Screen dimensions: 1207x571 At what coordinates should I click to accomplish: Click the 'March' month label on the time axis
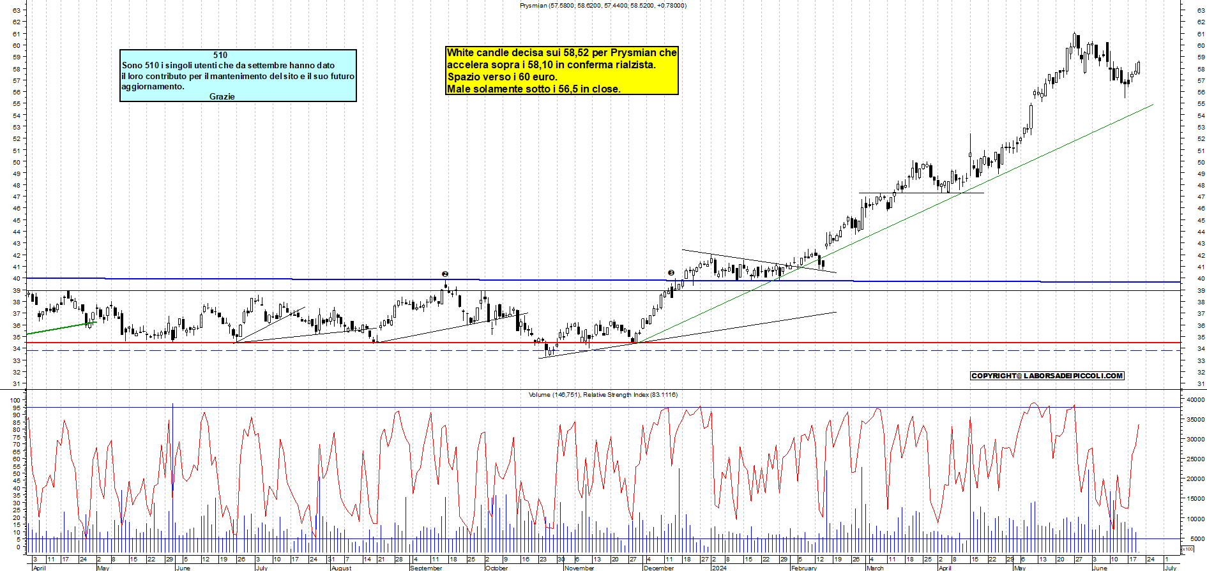pos(875,568)
